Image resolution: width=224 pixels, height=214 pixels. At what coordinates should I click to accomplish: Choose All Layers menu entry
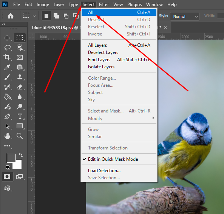pos(119,45)
